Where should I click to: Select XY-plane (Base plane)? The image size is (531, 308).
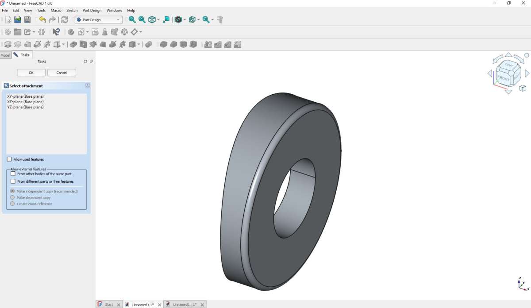pos(25,96)
